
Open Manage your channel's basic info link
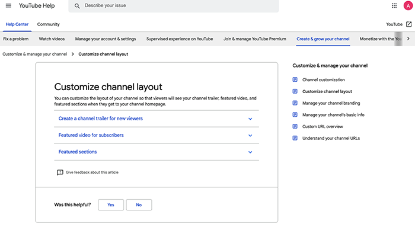pyautogui.click(x=333, y=114)
